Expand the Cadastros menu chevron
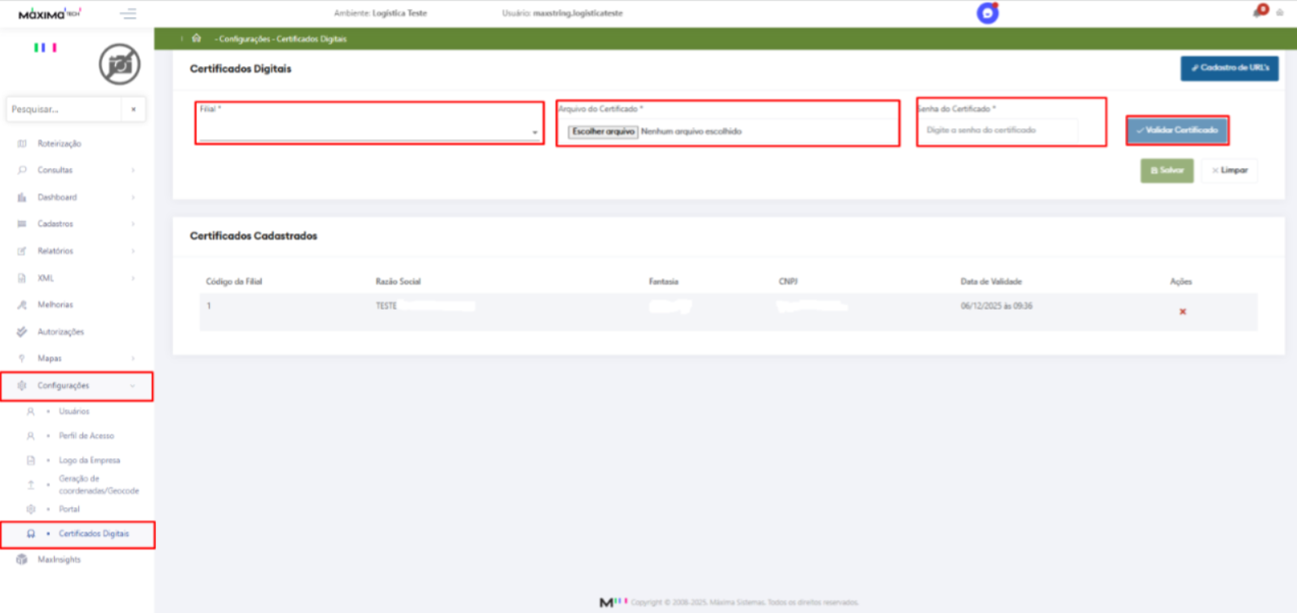 [x=133, y=224]
